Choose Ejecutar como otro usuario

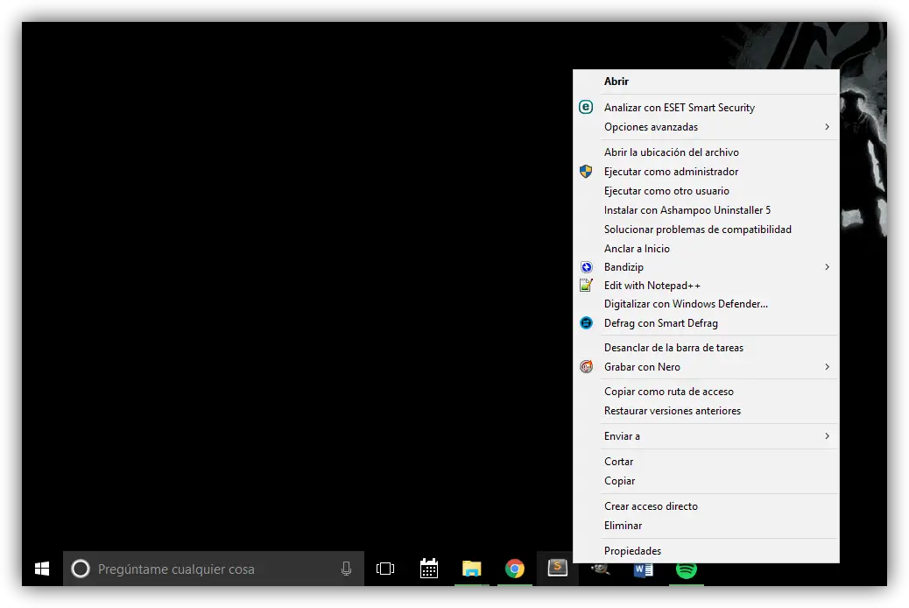[x=706, y=190]
